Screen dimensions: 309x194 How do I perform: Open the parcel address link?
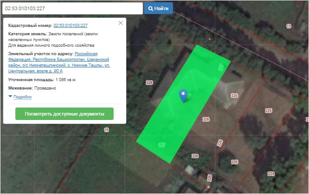click(x=59, y=62)
